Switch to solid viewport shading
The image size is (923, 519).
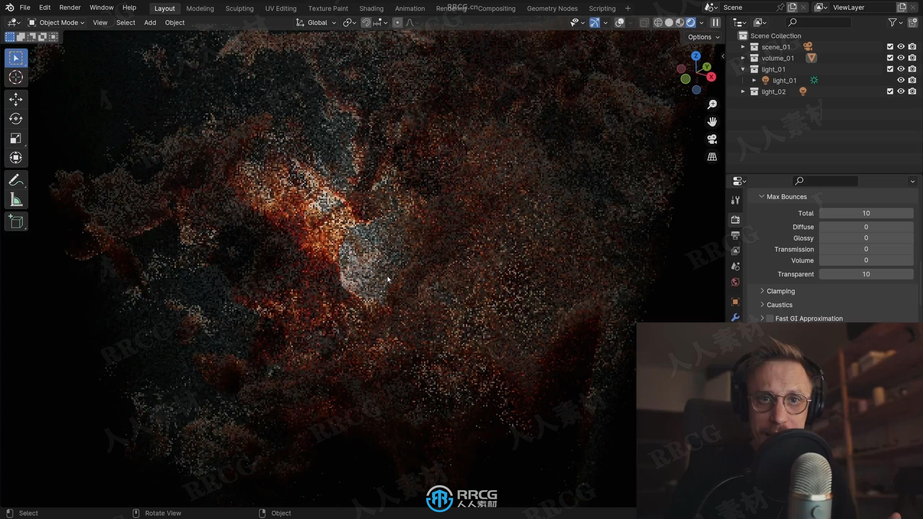(x=669, y=23)
